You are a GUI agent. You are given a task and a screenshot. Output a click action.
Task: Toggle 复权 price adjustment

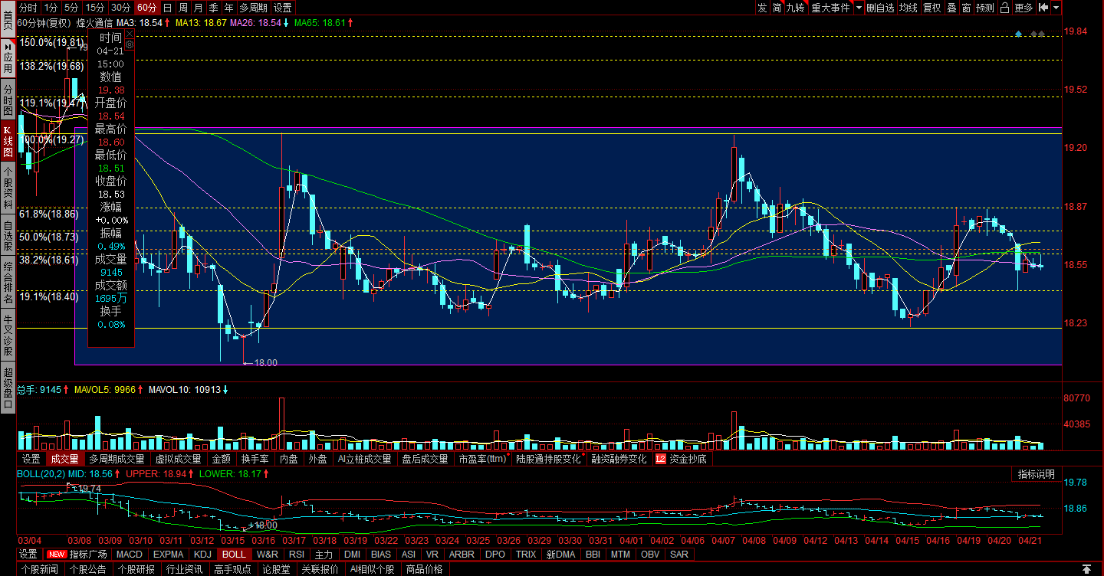932,8
